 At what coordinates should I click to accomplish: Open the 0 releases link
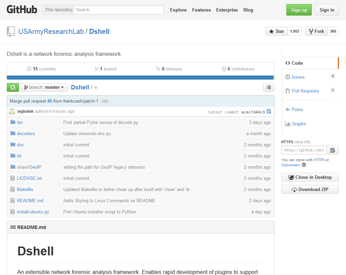click(x=169, y=69)
